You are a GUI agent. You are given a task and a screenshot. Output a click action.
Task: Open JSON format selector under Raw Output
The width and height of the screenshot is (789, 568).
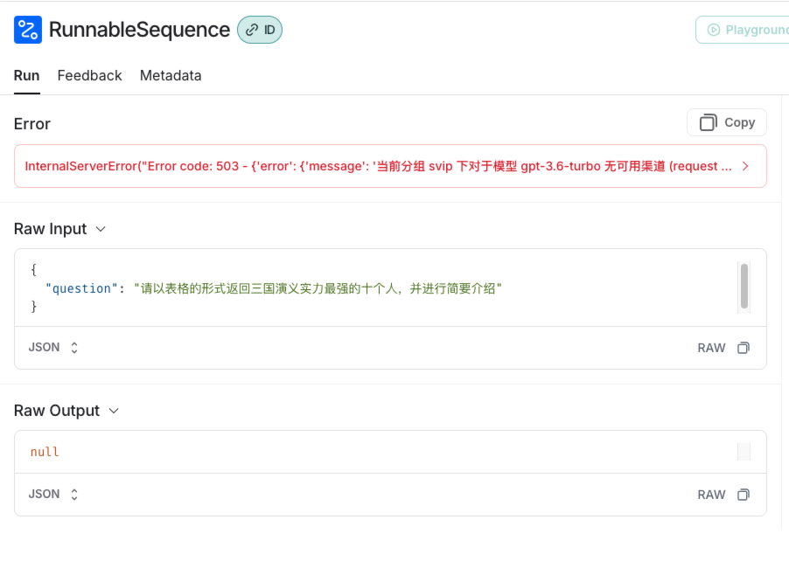point(53,495)
